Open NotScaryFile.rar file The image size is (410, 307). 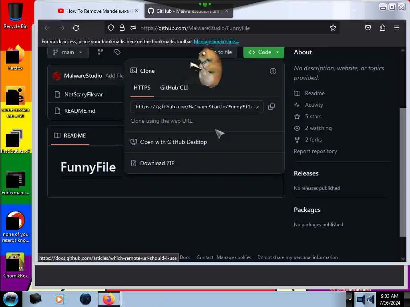tap(84, 94)
